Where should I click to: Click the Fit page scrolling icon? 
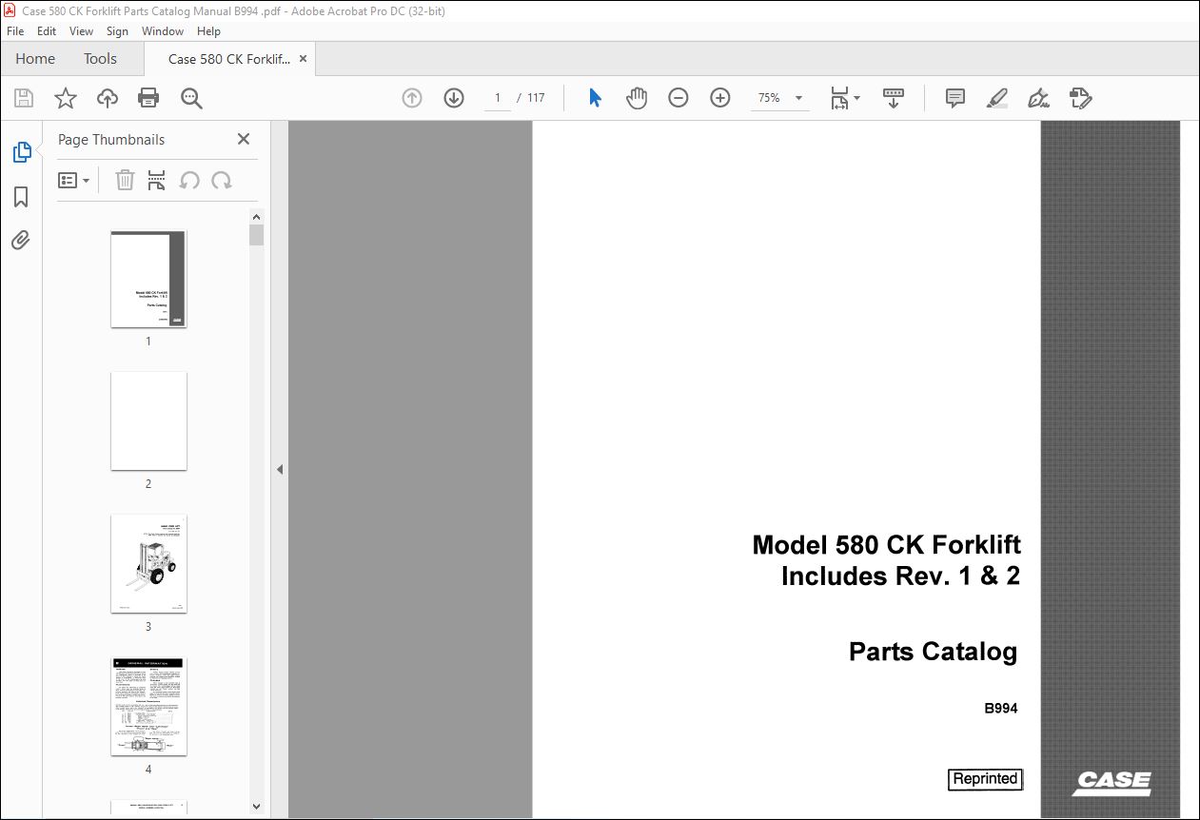(x=839, y=98)
